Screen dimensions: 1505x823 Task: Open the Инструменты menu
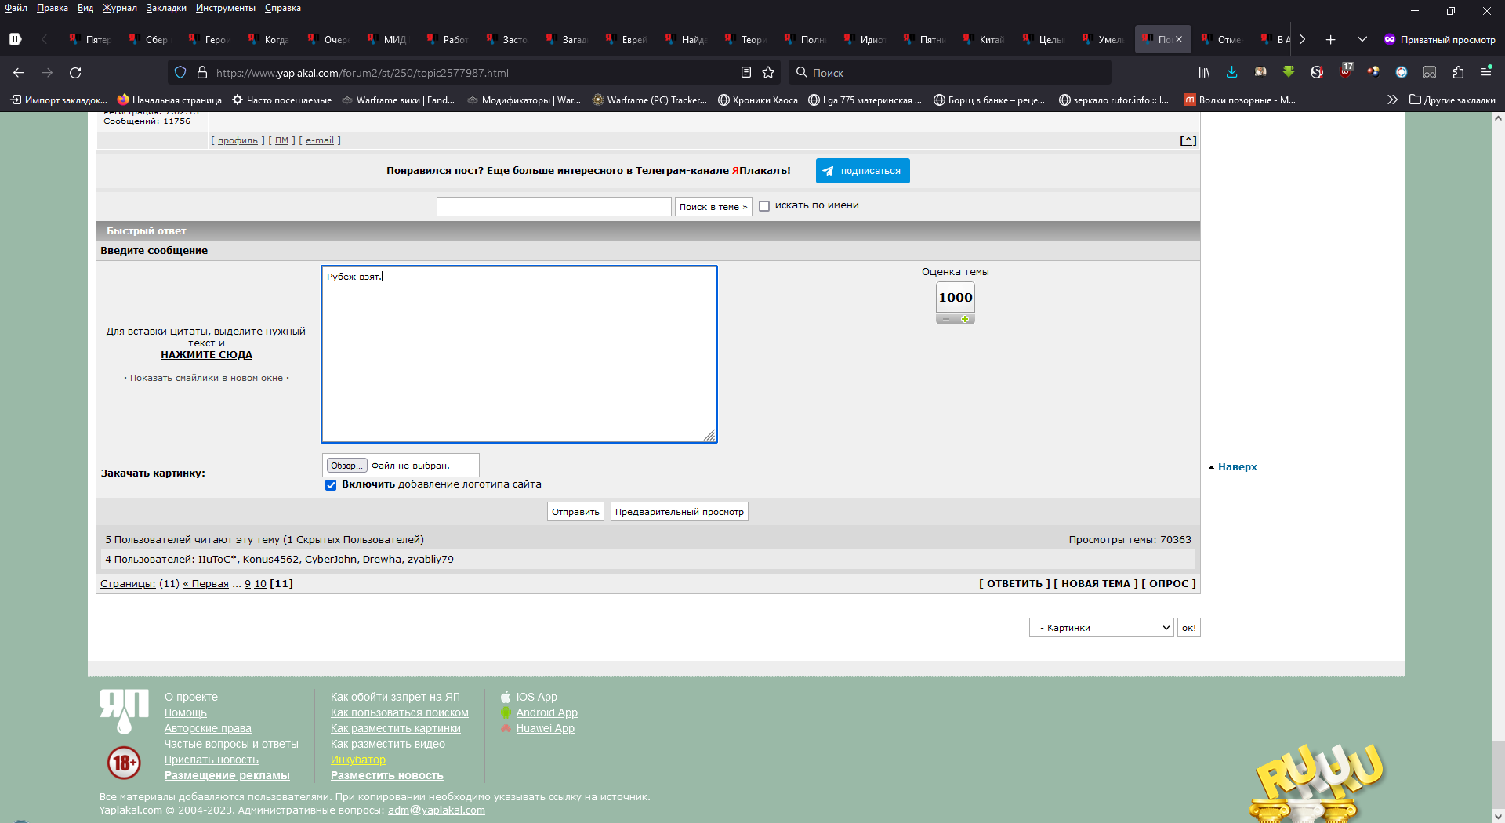(x=226, y=8)
